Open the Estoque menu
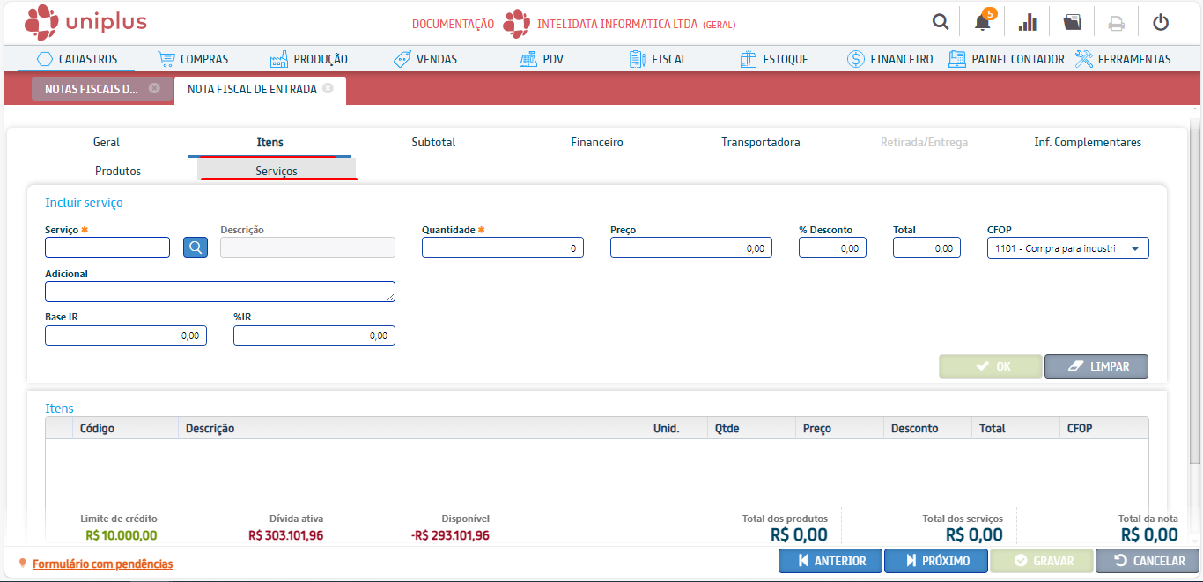 tap(773, 59)
